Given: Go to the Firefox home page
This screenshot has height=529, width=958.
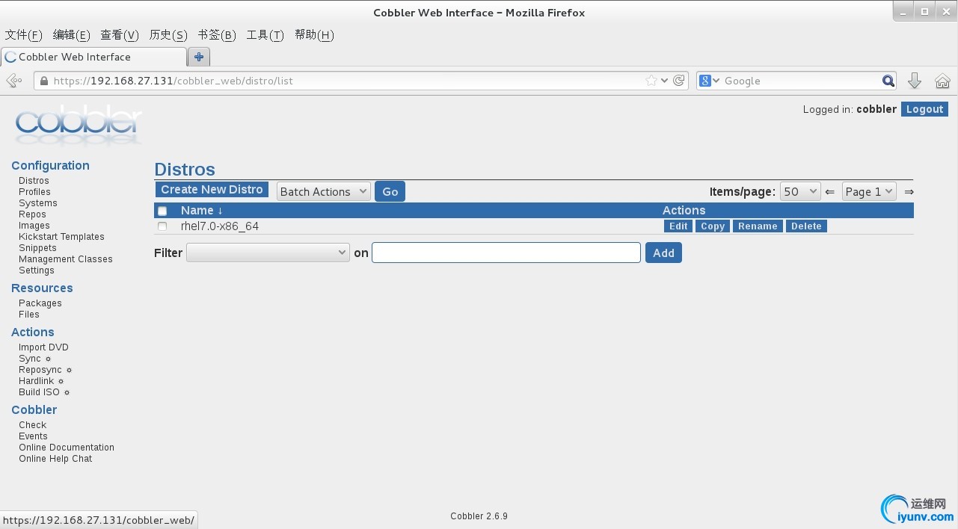Looking at the screenshot, I should click(942, 81).
